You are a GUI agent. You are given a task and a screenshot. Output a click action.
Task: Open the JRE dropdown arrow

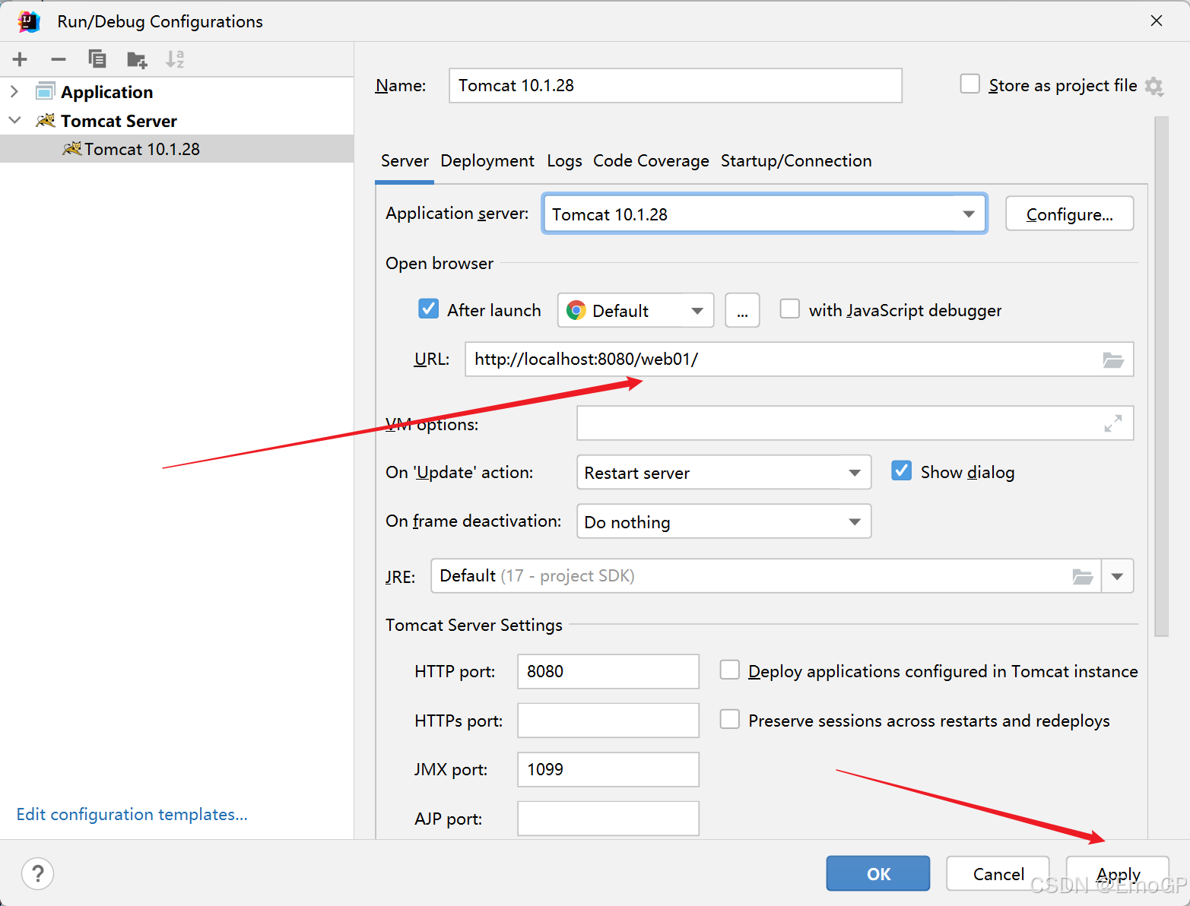click(1117, 576)
